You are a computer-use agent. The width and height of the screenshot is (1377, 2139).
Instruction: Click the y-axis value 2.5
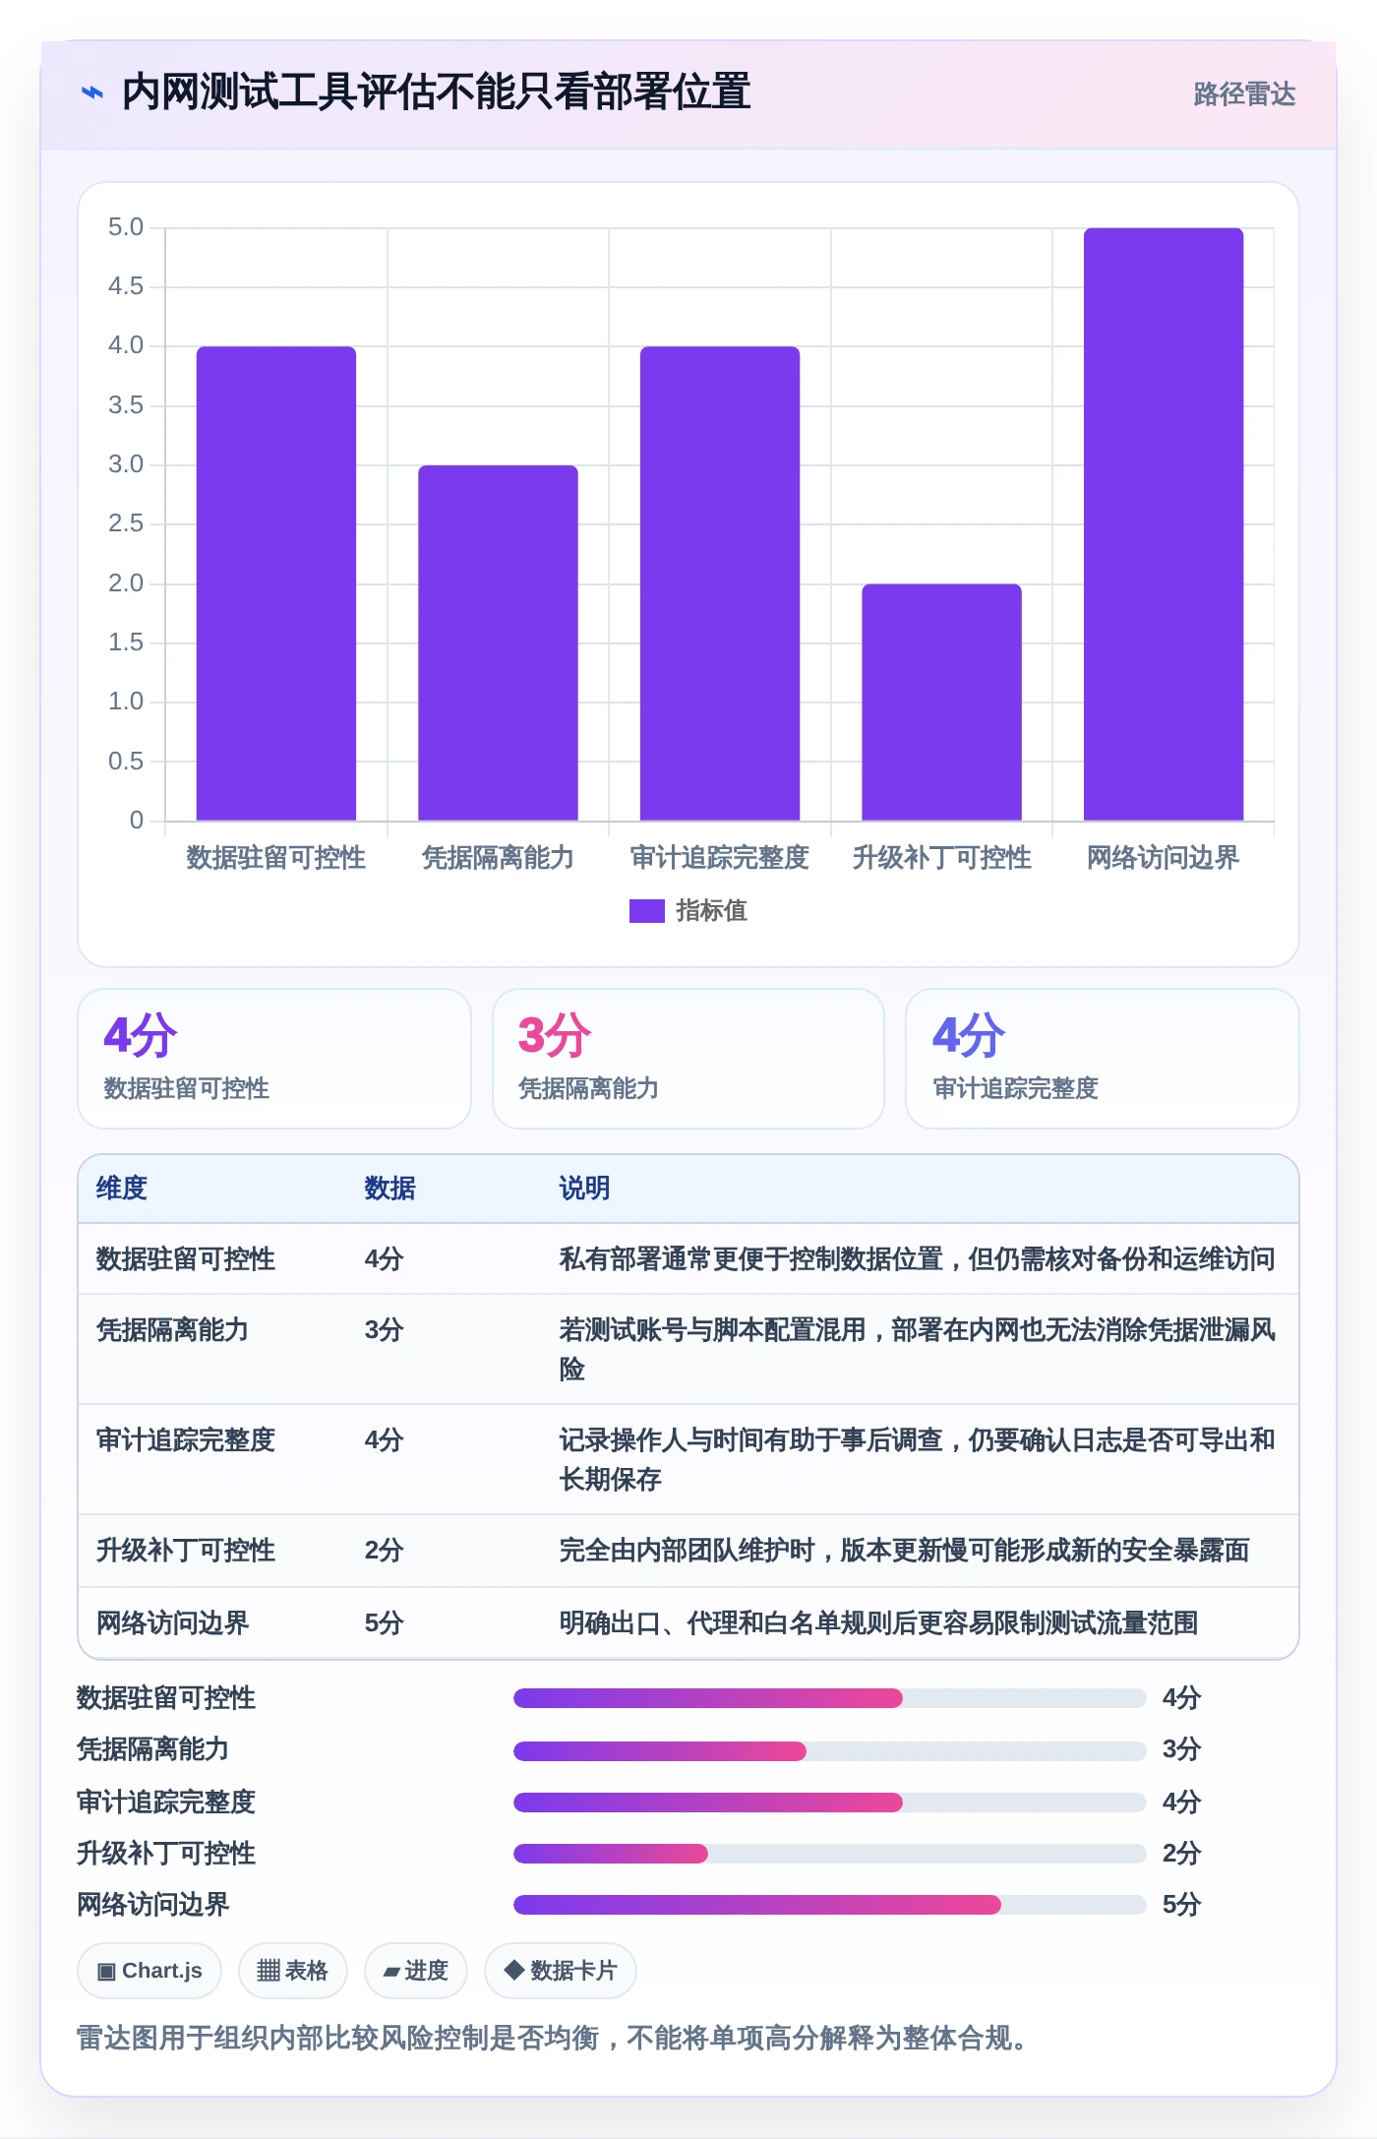pos(126,523)
